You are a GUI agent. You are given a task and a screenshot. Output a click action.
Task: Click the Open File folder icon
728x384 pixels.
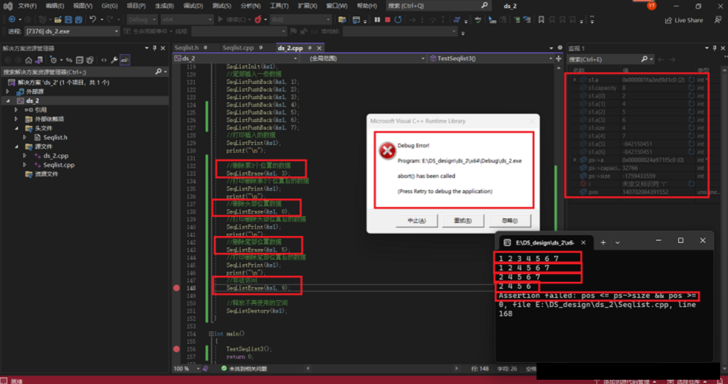(58, 20)
